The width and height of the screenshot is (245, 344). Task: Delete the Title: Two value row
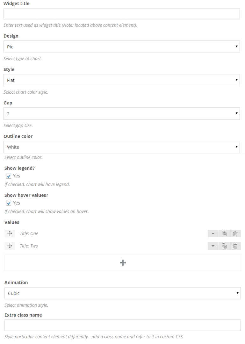pos(235,246)
